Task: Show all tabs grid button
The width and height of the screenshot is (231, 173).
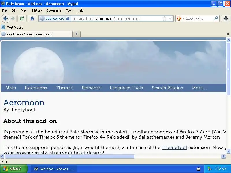Action: coord(228,34)
